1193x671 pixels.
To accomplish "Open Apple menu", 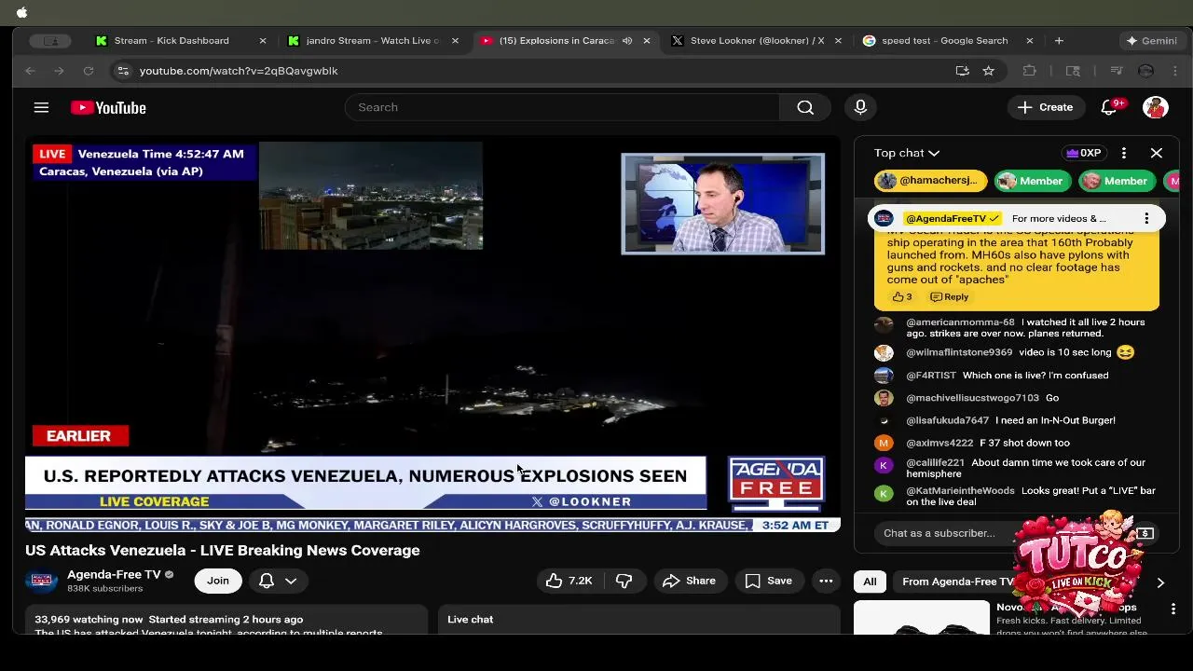I will click(21, 12).
